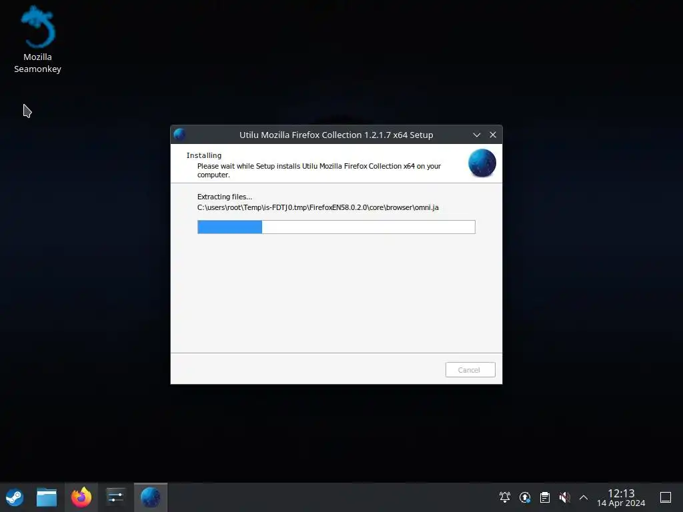Toggle the muted volume tray icon

tap(564, 497)
